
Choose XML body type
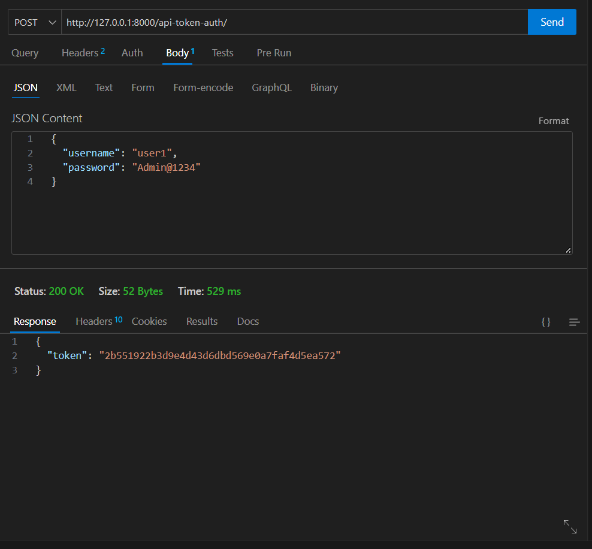point(67,88)
